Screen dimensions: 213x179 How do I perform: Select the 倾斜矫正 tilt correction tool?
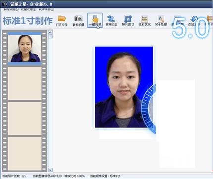point(111,21)
